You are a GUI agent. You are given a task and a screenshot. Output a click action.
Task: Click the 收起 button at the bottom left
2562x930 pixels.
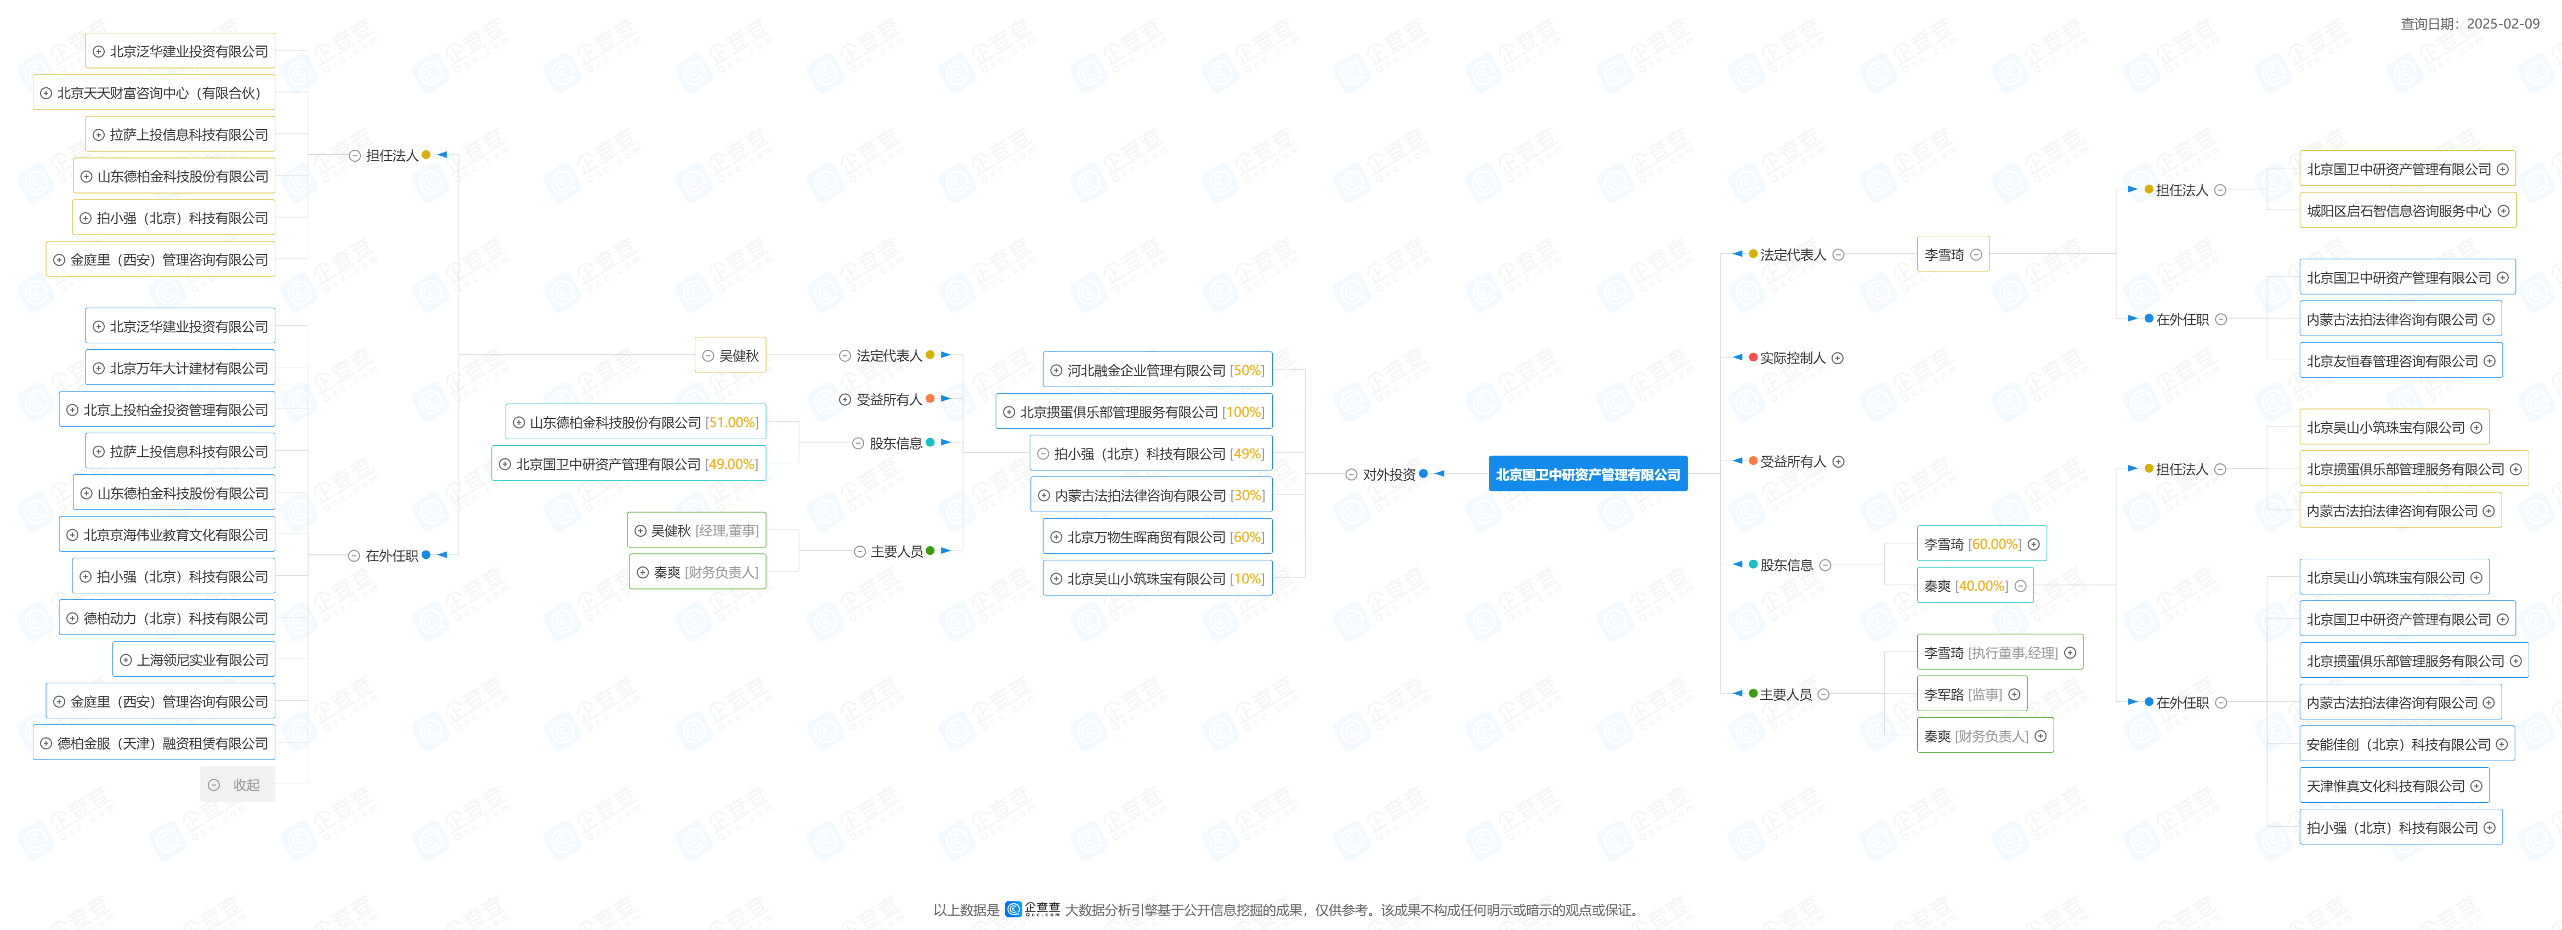(237, 785)
